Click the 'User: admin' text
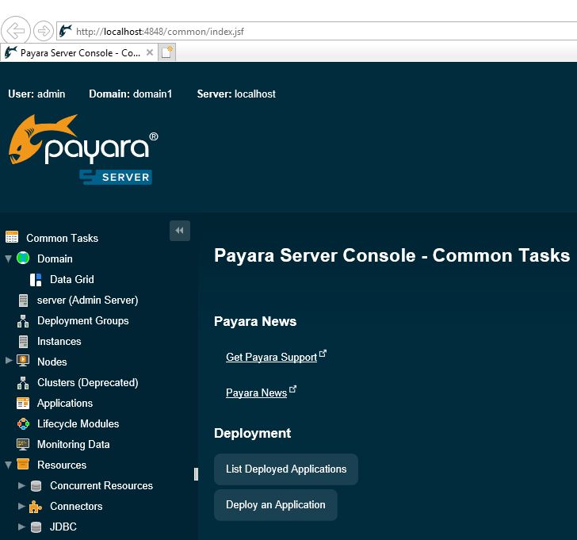The width and height of the screenshot is (577, 540). point(36,94)
